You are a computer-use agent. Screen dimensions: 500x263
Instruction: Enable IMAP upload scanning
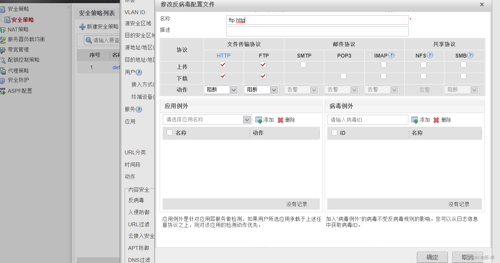click(383, 65)
